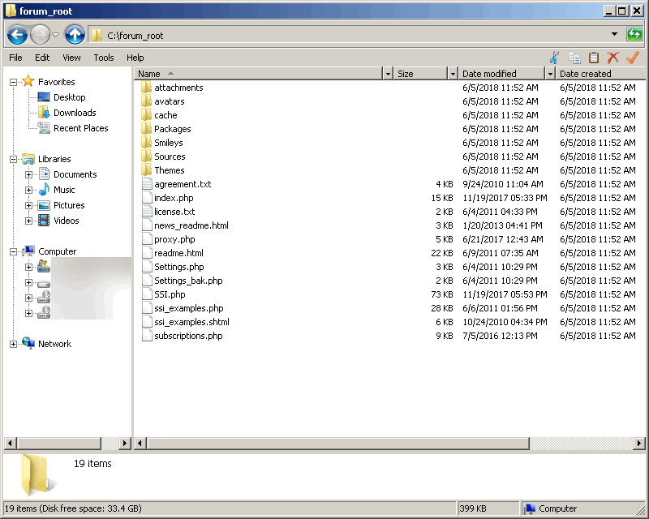Open recent locations history arrow
This screenshot has height=519, width=649.
pos(55,35)
